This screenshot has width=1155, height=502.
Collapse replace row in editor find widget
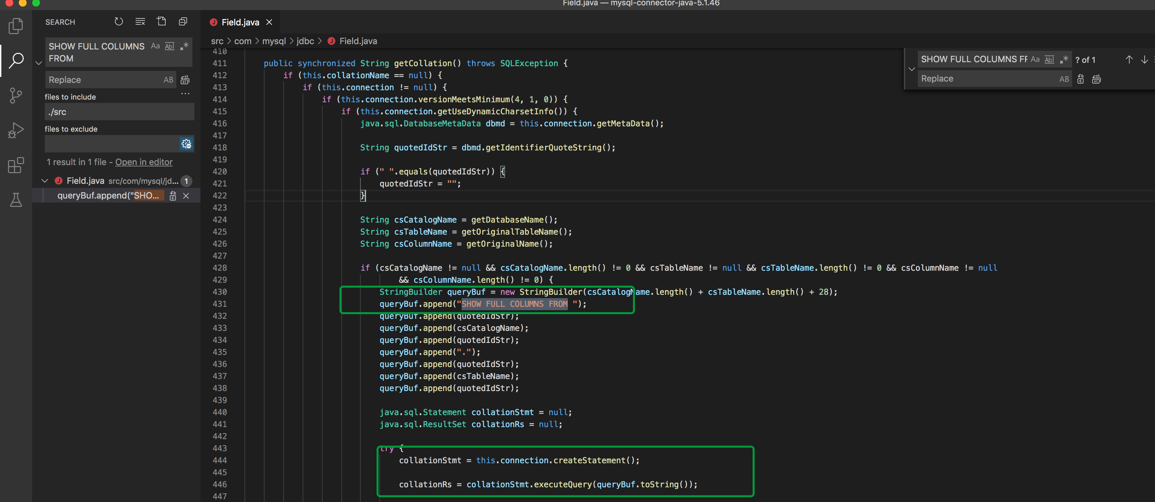911,69
